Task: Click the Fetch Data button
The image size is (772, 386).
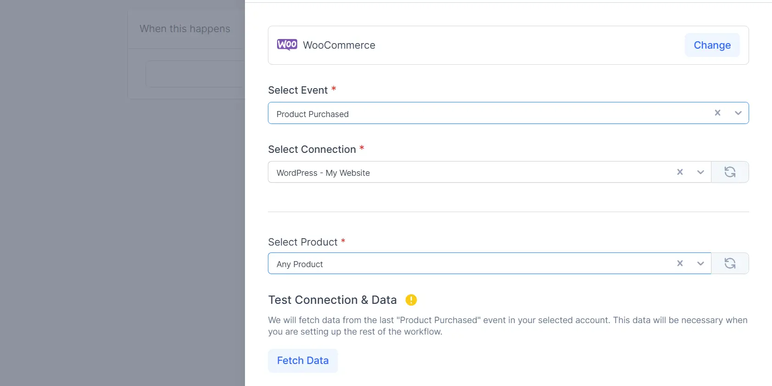Action: [x=303, y=361]
